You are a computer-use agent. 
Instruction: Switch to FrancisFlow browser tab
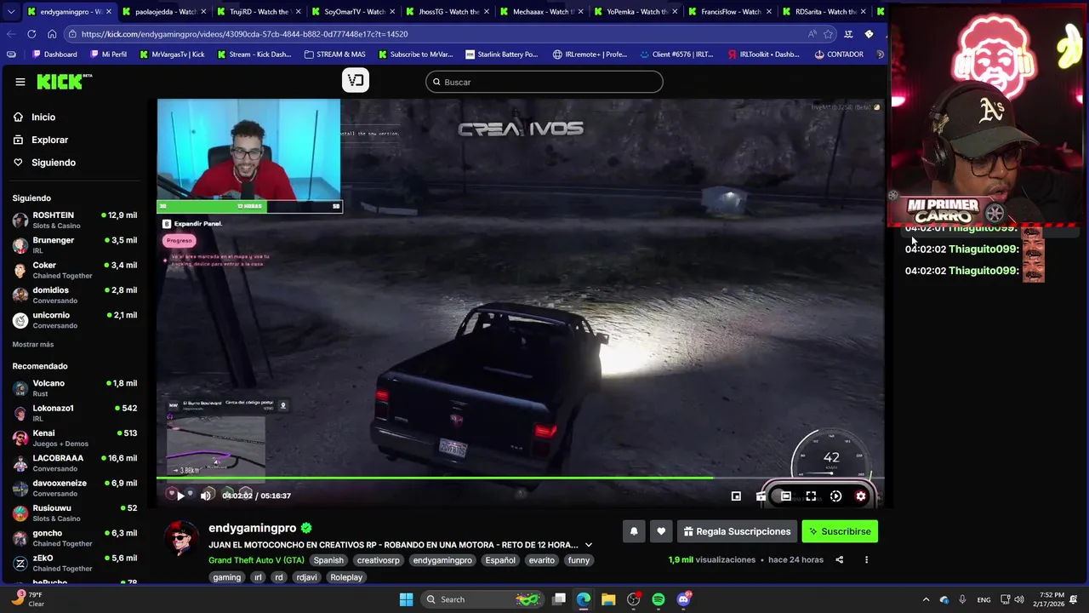(730, 12)
